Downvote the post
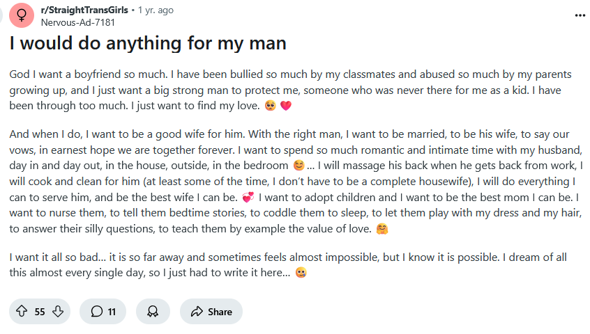 tap(58, 312)
